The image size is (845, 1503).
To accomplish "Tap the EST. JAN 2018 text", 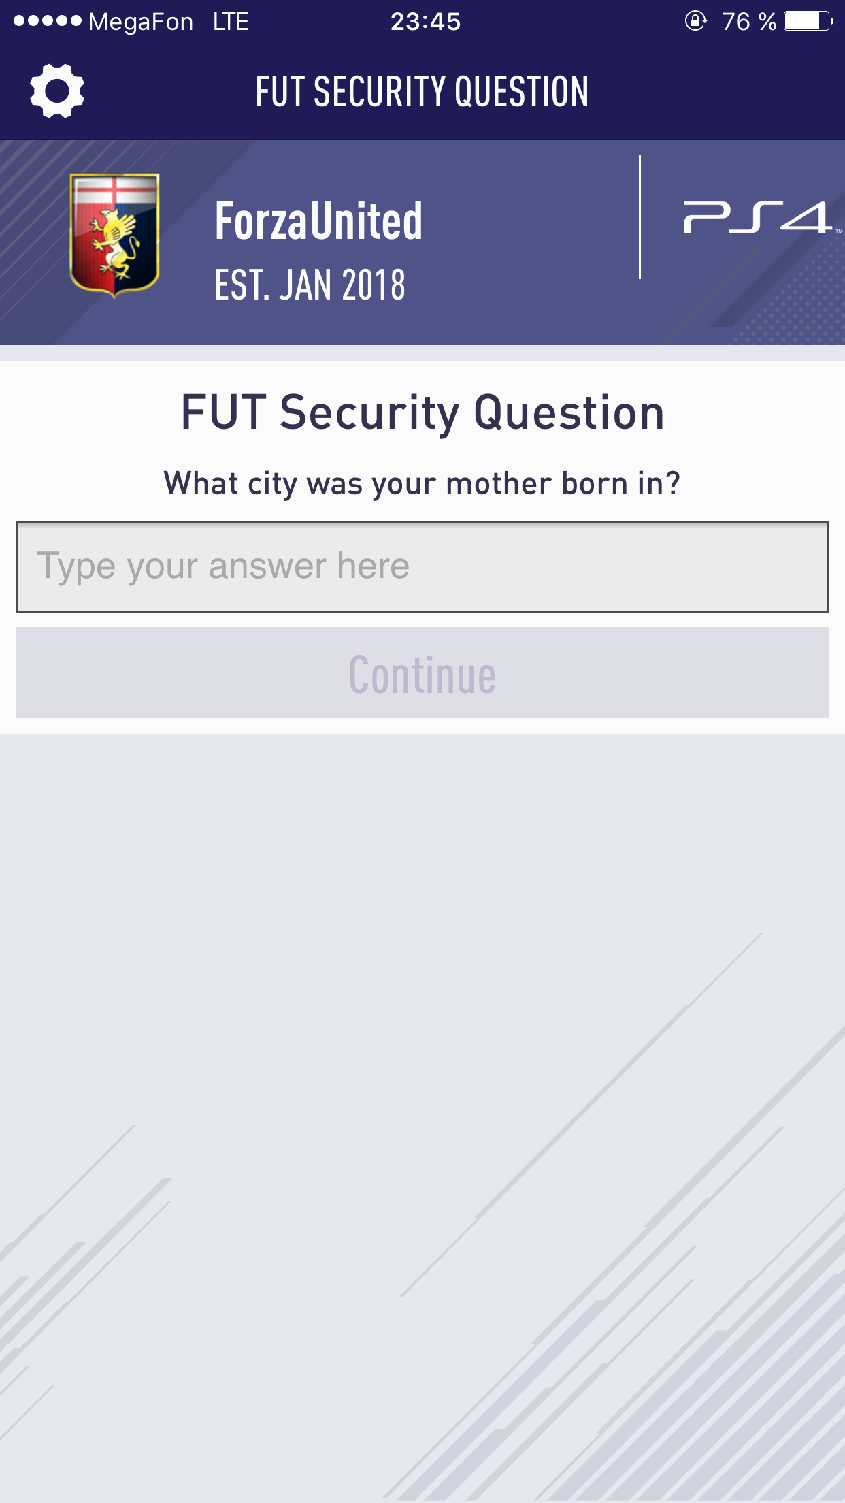I will coord(310,285).
